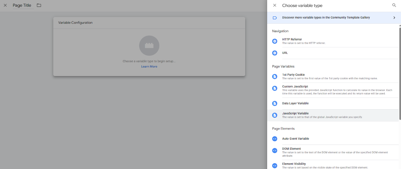Open search in variable type panel

(x=394, y=5)
